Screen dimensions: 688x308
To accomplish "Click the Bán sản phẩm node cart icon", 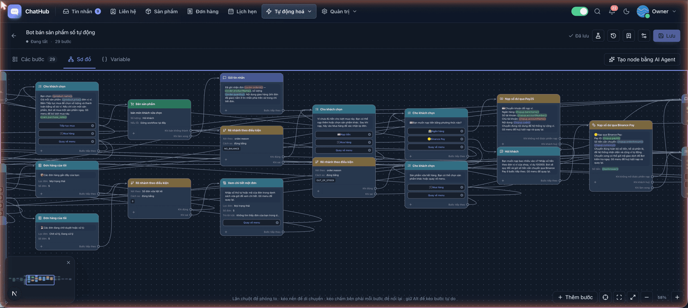I will [x=132, y=104].
